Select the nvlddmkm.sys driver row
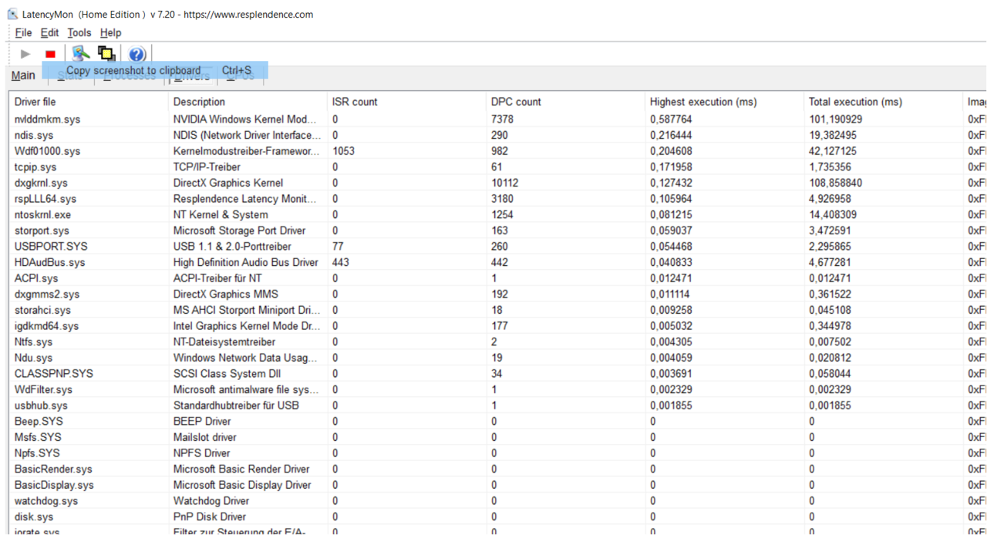Screen dimensions: 987x535 (x=497, y=119)
